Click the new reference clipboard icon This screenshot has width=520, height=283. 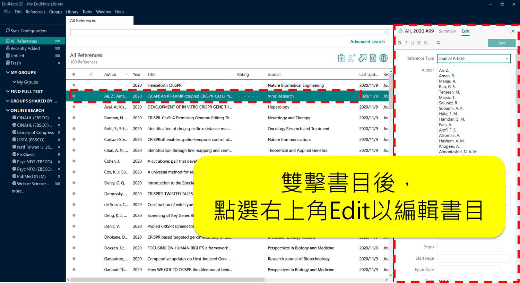(341, 58)
